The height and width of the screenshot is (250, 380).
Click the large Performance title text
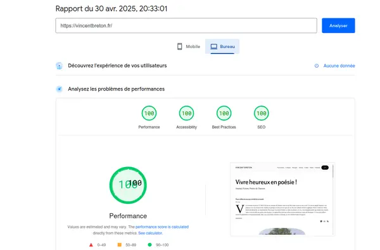[x=128, y=216]
